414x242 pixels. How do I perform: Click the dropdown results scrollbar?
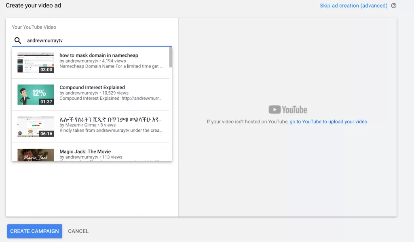point(171,57)
